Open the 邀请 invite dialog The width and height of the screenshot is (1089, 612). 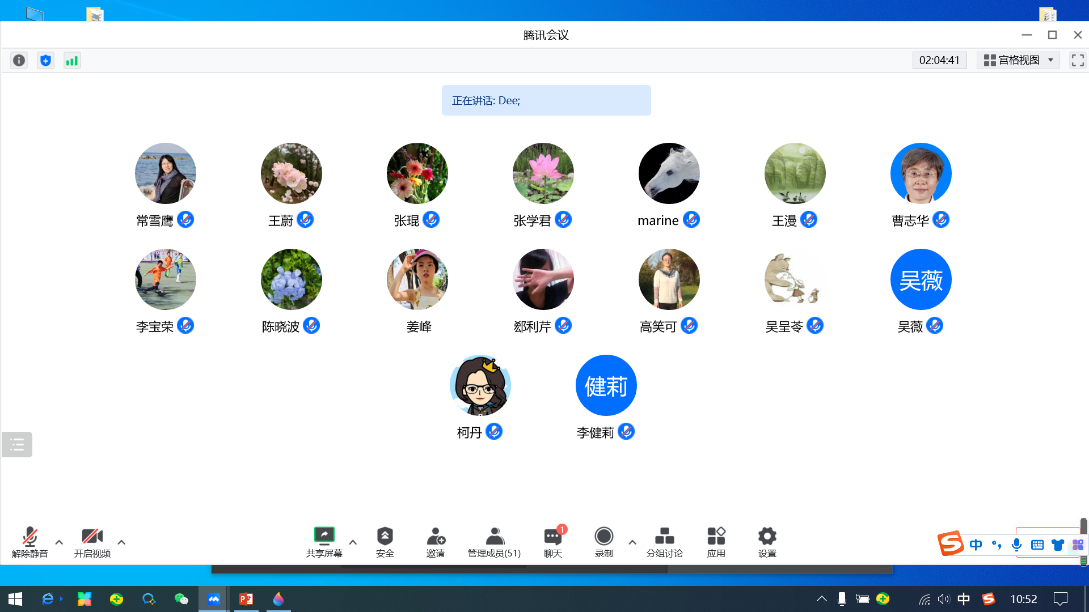(436, 542)
